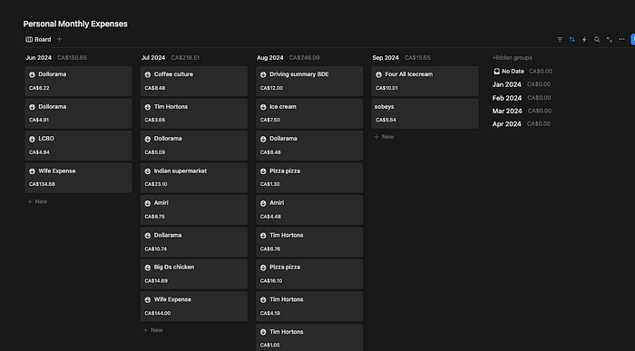
Task: Click the No Date group icon
Action: (x=496, y=72)
